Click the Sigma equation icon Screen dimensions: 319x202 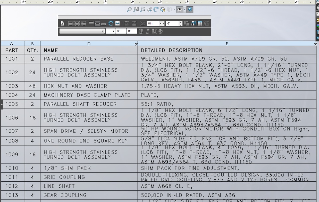pos(143,24)
